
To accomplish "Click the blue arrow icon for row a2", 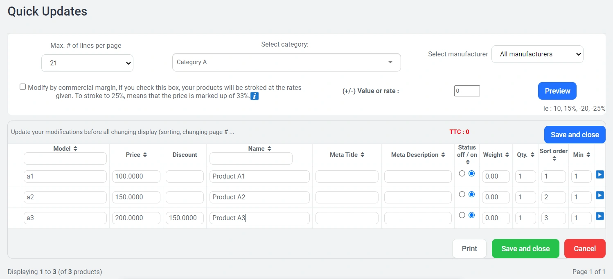I will point(599,196).
